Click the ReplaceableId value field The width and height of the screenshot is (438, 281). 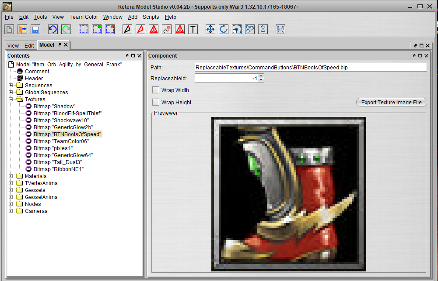227,78
